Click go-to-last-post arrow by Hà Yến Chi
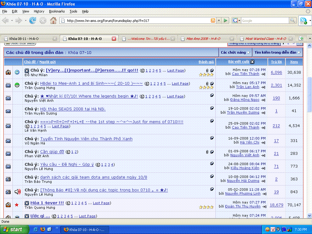Screen dimensions: 312x234 click(263, 143)
